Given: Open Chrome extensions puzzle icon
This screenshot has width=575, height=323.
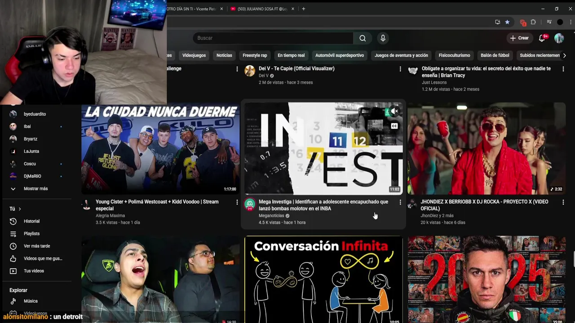Looking at the screenshot, I should (x=533, y=22).
